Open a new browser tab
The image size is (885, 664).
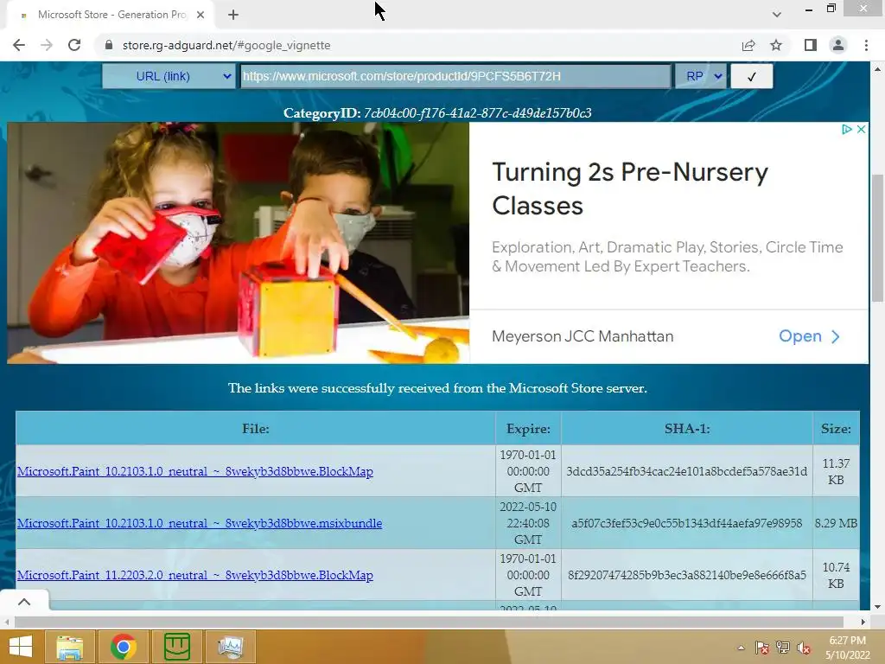coord(233,15)
